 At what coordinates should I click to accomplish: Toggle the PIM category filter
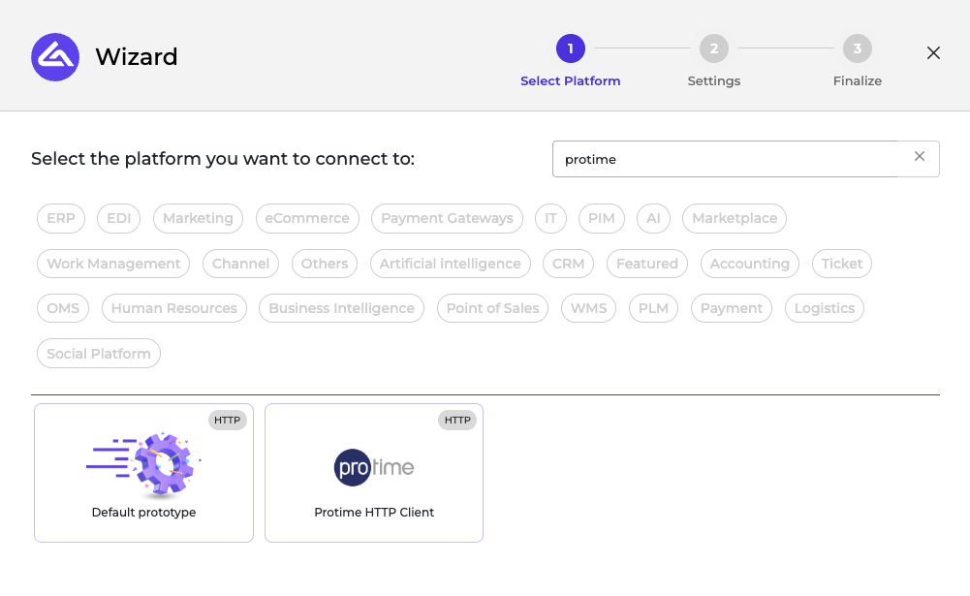(x=602, y=218)
